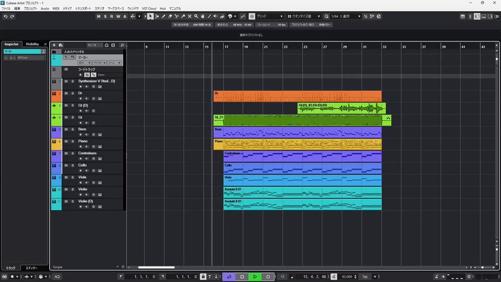The width and height of the screenshot is (501, 282).
Task: Select the Range Selection tool
Action: 157,16
